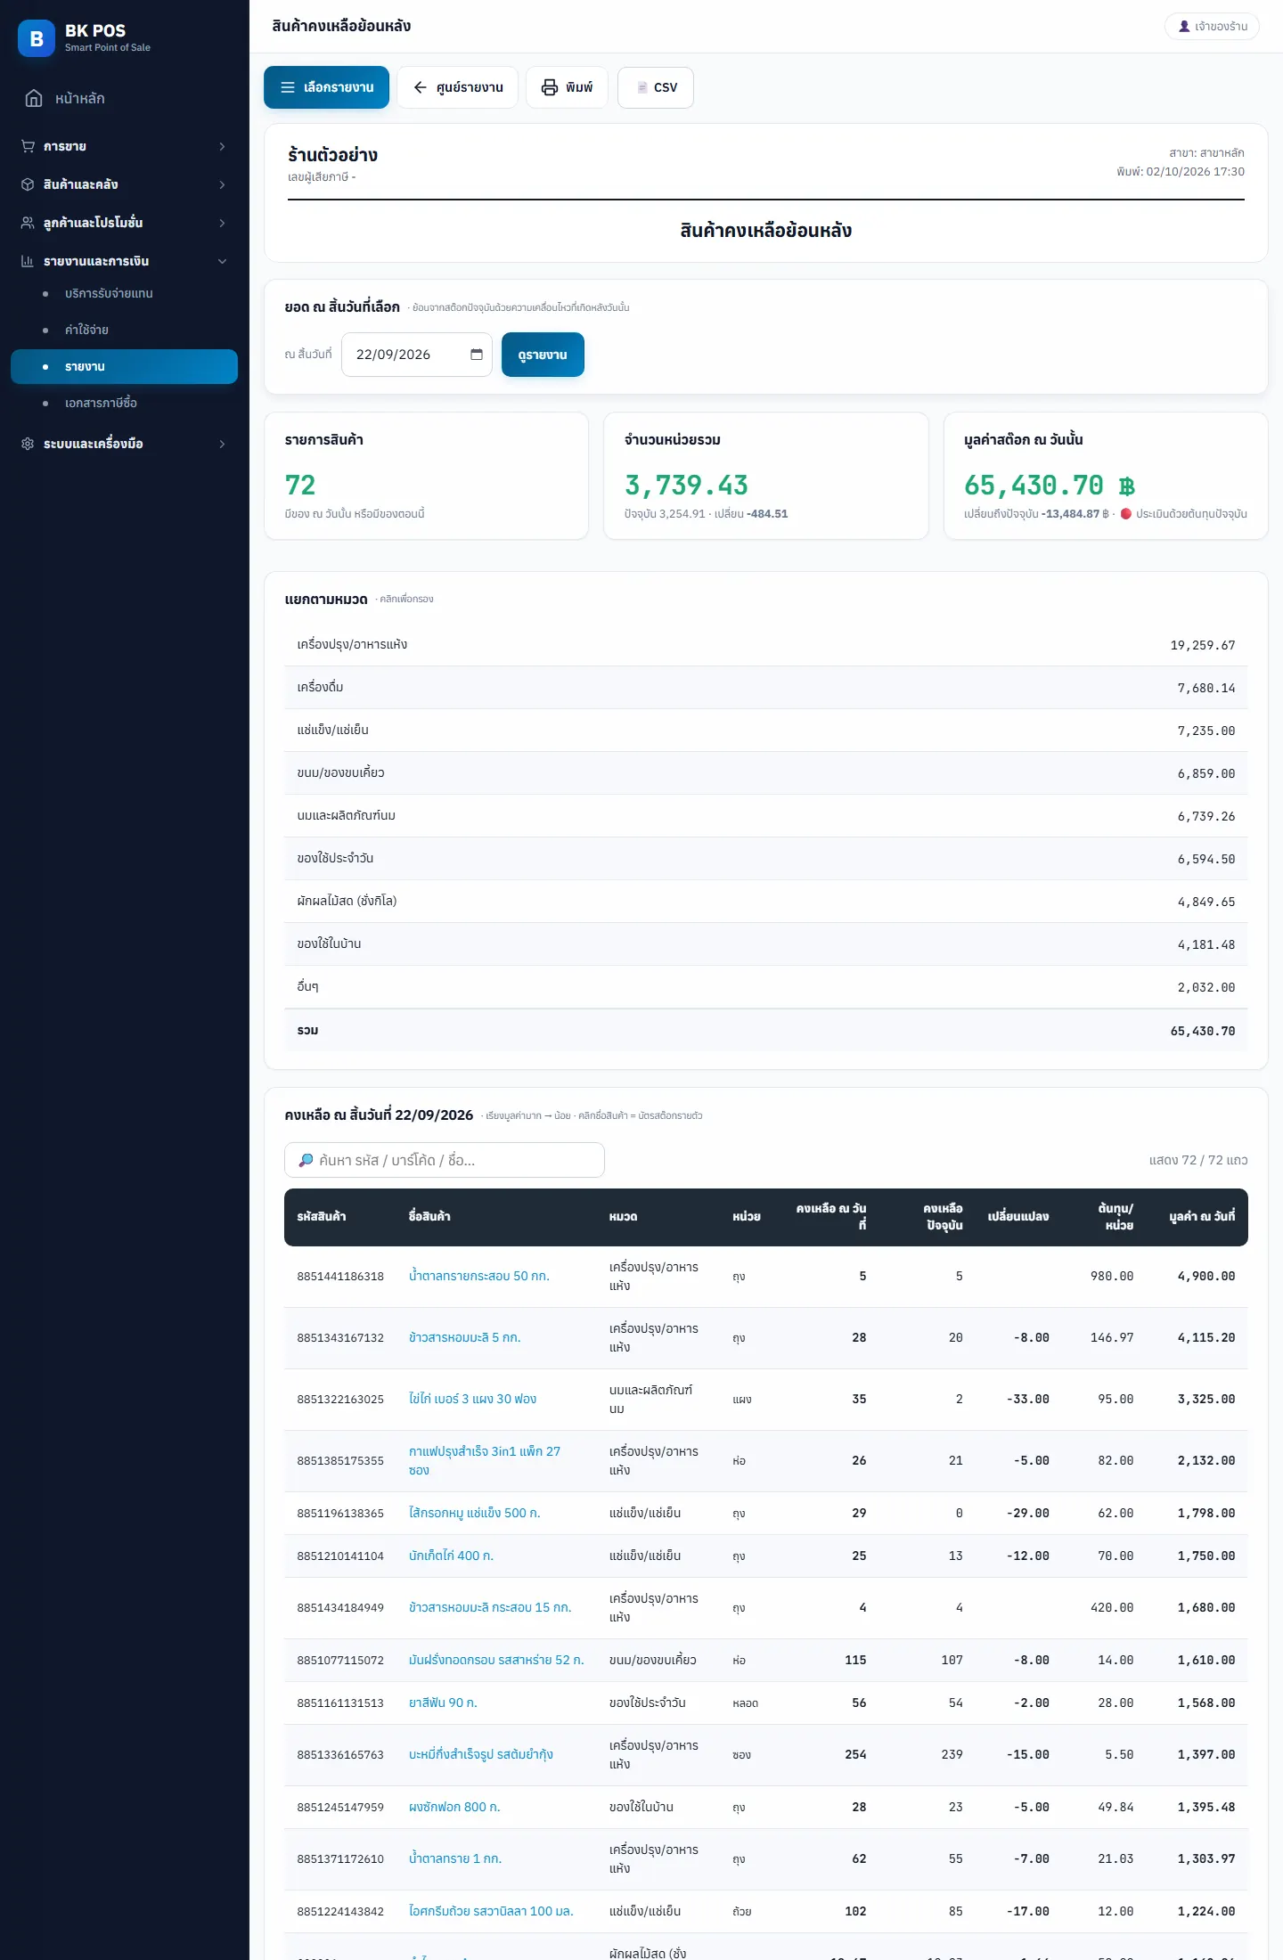The width and height of the screenshot is (1283, 1960).
Task: Open product link นักเก็ตไก่ 400 ก.
Action: (451, 1556)
